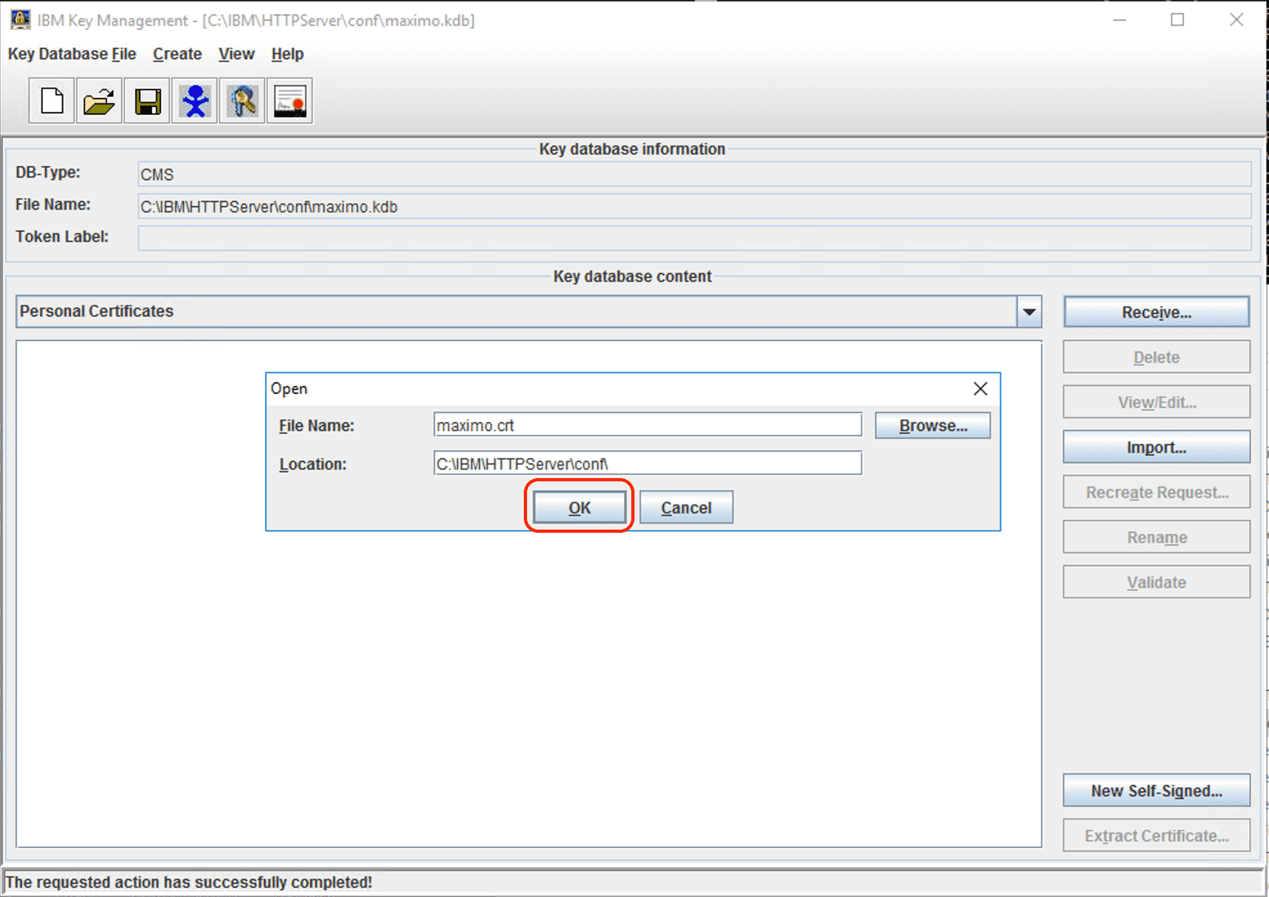The height and width of the screenshot is (897, 1269).
Task: Close the IBM Key Management window
Action: [x=1236, y=20]
